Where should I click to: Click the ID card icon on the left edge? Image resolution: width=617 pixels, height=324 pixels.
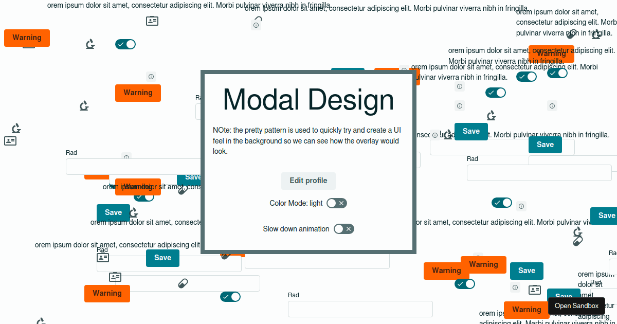point(11,141)
